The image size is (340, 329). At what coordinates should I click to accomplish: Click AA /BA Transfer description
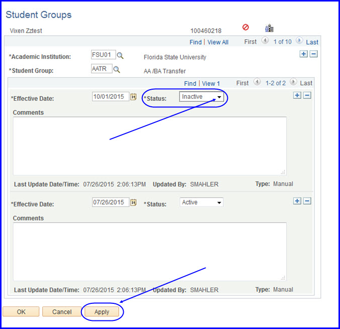[x=164, y=71]
